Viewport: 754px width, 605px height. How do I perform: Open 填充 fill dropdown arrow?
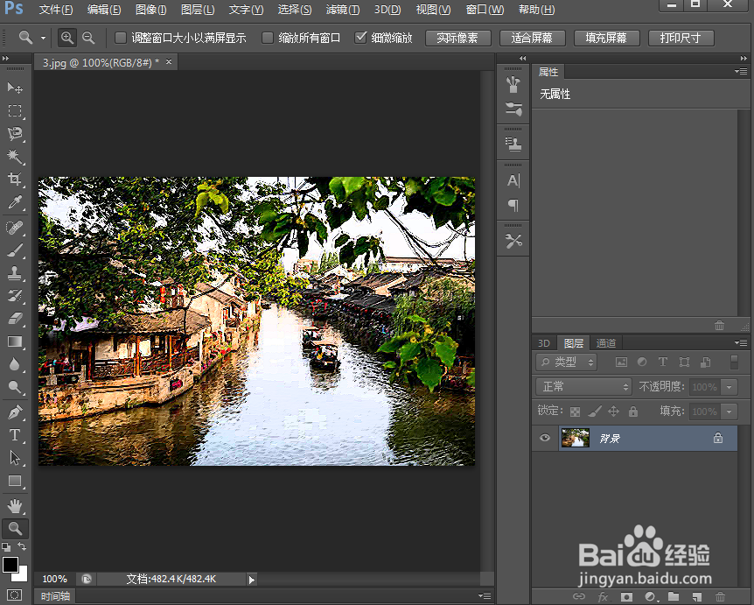click(730, 412)
